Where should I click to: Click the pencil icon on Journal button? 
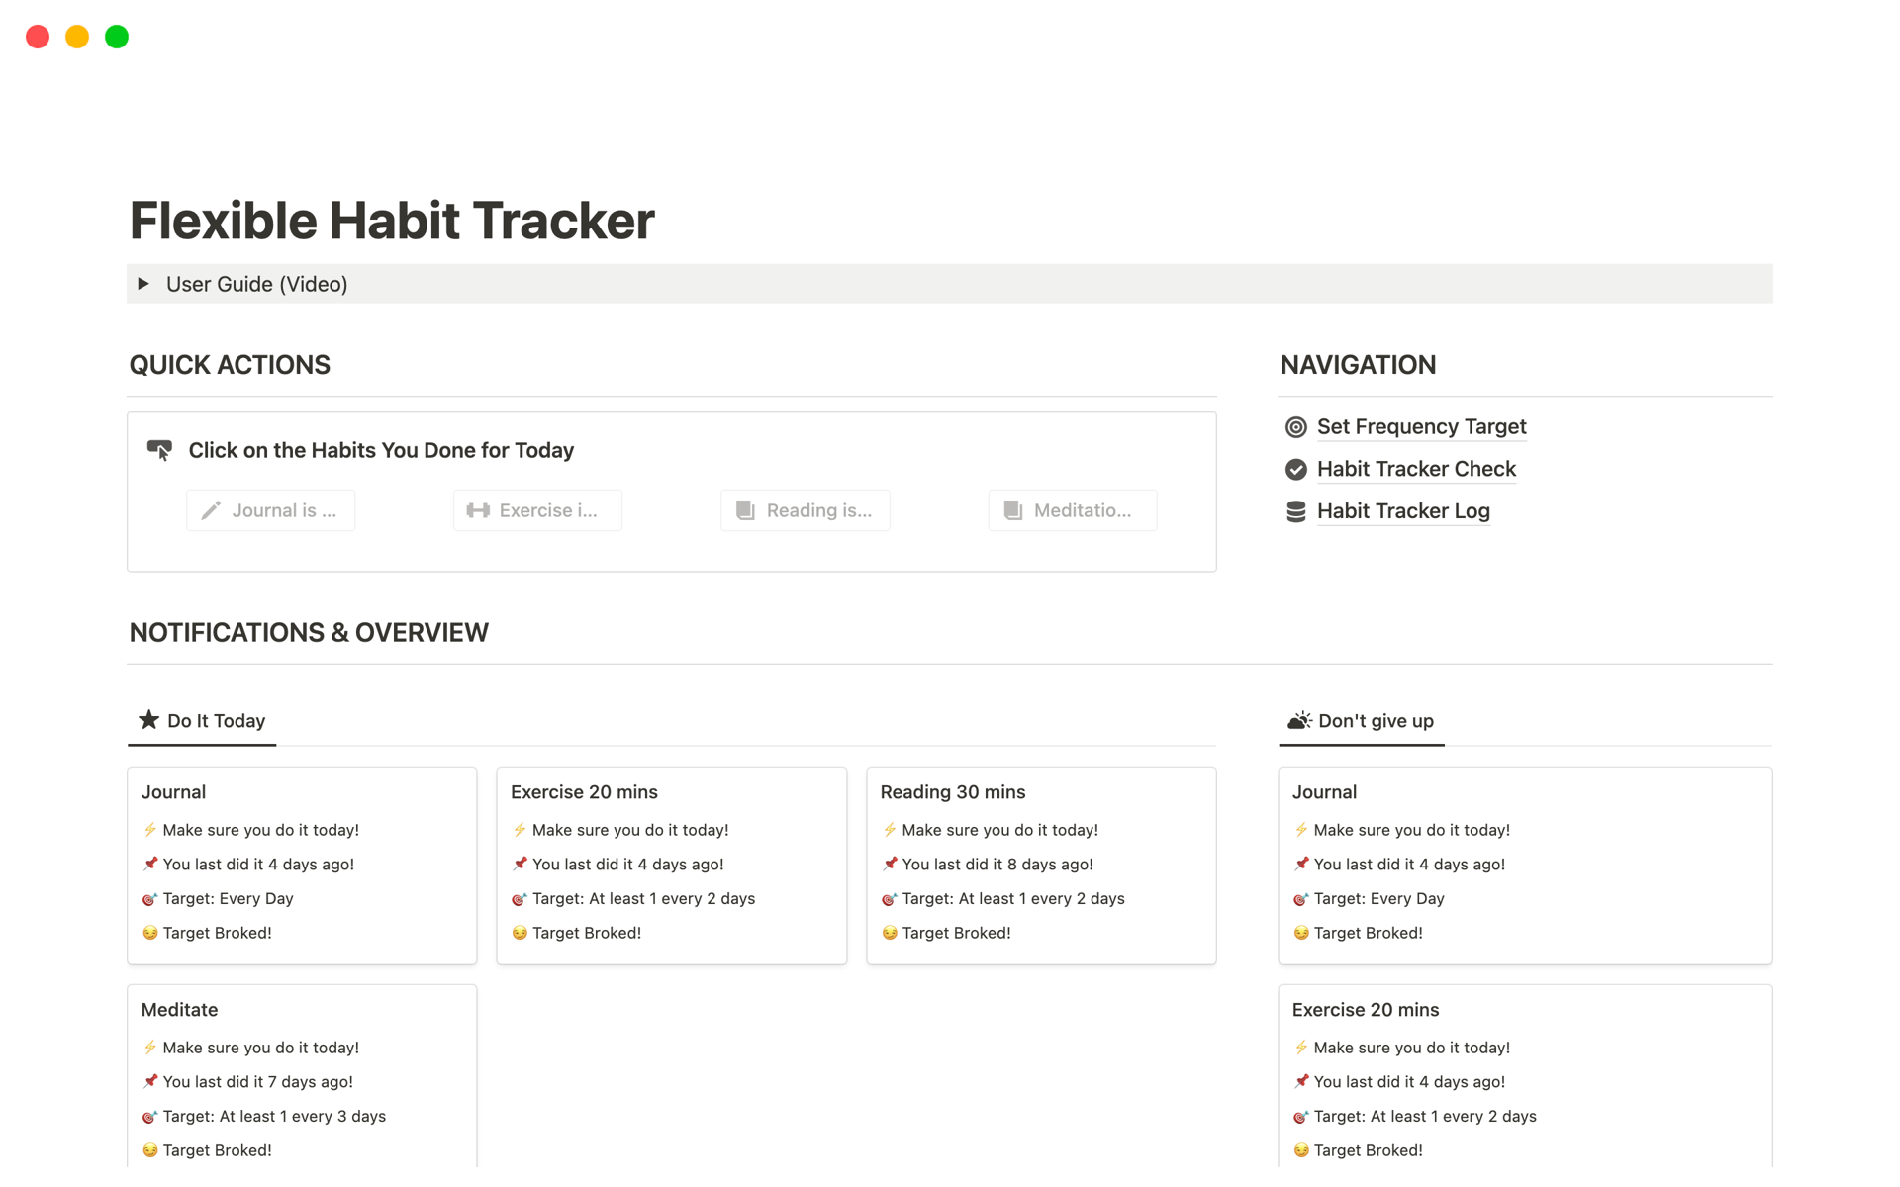211,510
